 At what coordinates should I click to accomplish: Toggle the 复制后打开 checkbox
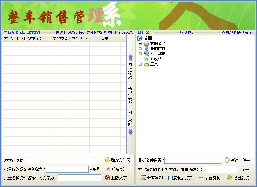coord(171,178)
